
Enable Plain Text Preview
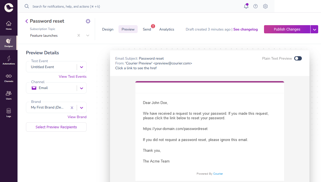pos(298,58)
